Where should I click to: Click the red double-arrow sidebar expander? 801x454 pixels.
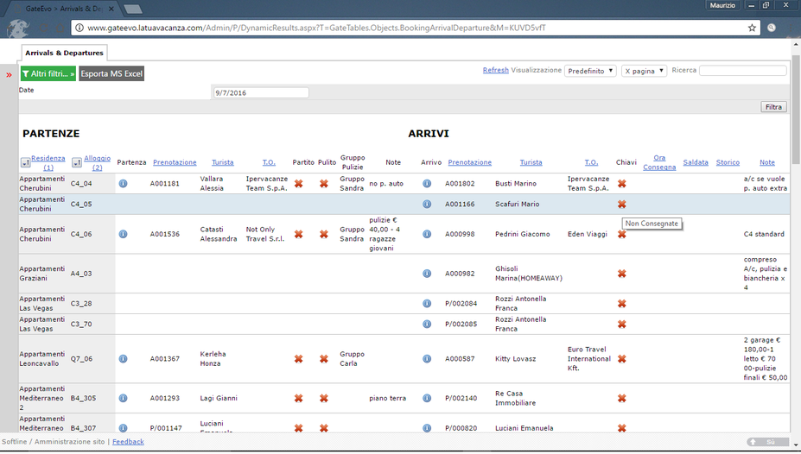tap(9, 75)
